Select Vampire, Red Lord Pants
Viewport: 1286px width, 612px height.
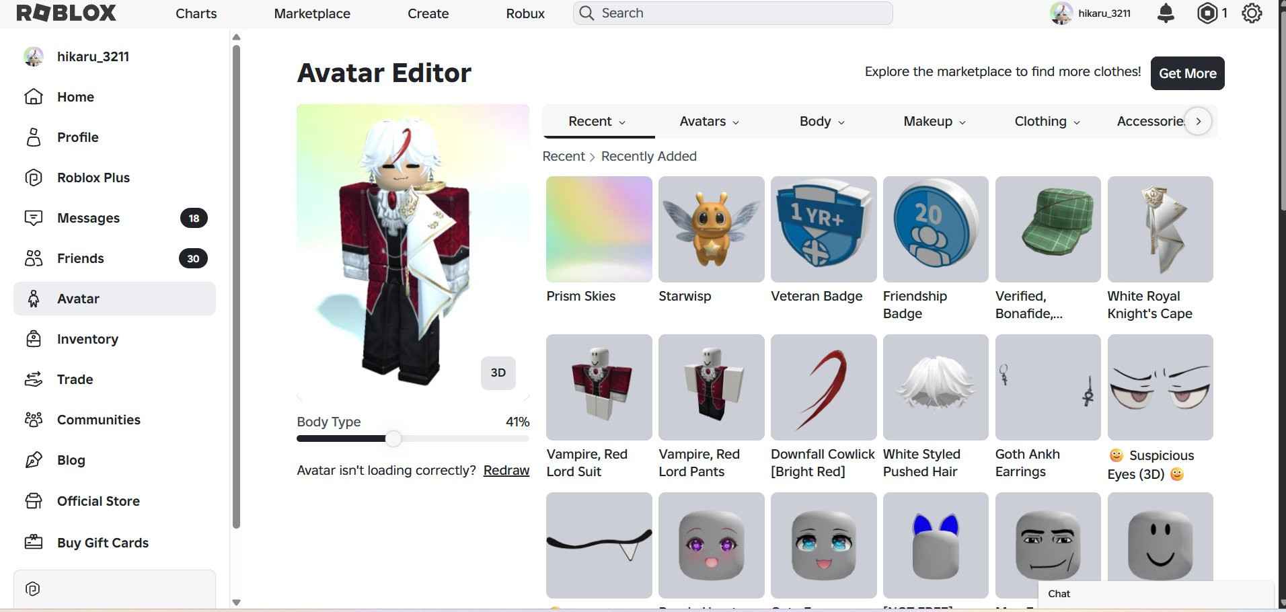[x=711, y=387]
